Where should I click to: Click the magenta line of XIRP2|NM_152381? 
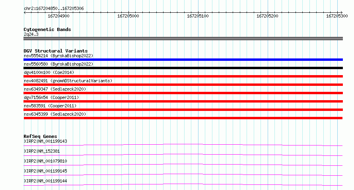(183, 155)
